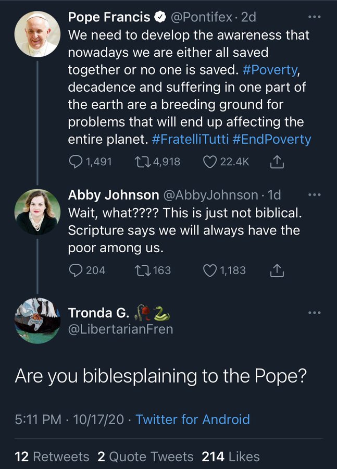Open the @LibertarianFren profile handle
This screenshot has height=469, width=337.
(120, 329)
